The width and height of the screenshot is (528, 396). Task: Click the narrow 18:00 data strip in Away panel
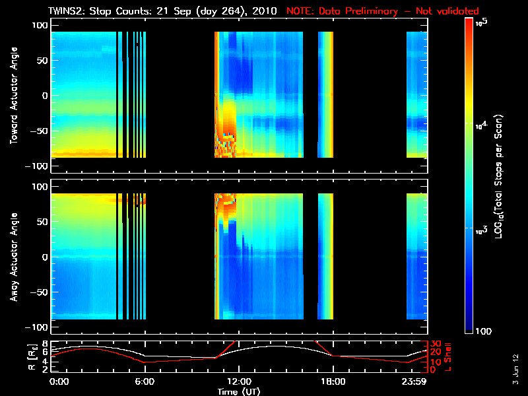[x=326, y=256]
